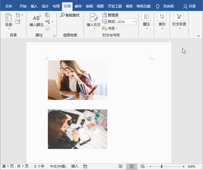This screenshot has height=170, width=203.
Task: Click the zoom in plus button
Action: 184,167
